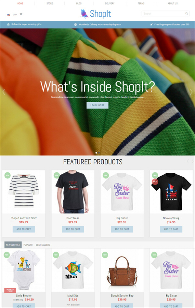Click the search magnifier icon

click(187, 14)
